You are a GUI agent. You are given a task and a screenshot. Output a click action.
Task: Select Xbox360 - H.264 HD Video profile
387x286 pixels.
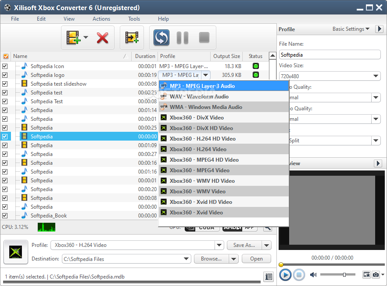(x=224, y=139)
